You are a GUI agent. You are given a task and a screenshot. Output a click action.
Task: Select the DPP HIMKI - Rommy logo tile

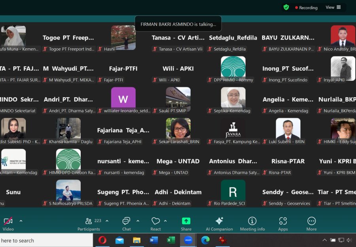[x=233, y=68]
